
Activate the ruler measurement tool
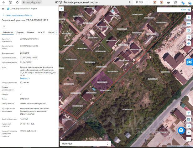(x=189, y=24)
